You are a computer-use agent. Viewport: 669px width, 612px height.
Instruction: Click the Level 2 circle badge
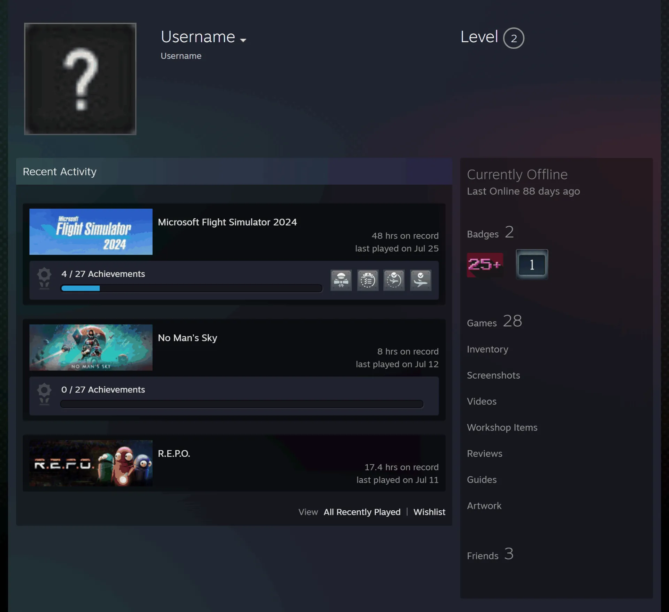(x=514, y=38)
